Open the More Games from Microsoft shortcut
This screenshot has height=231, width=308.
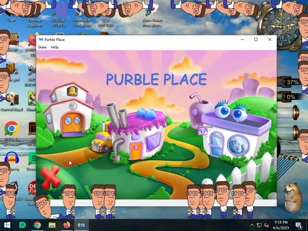(x=152, y=16)
